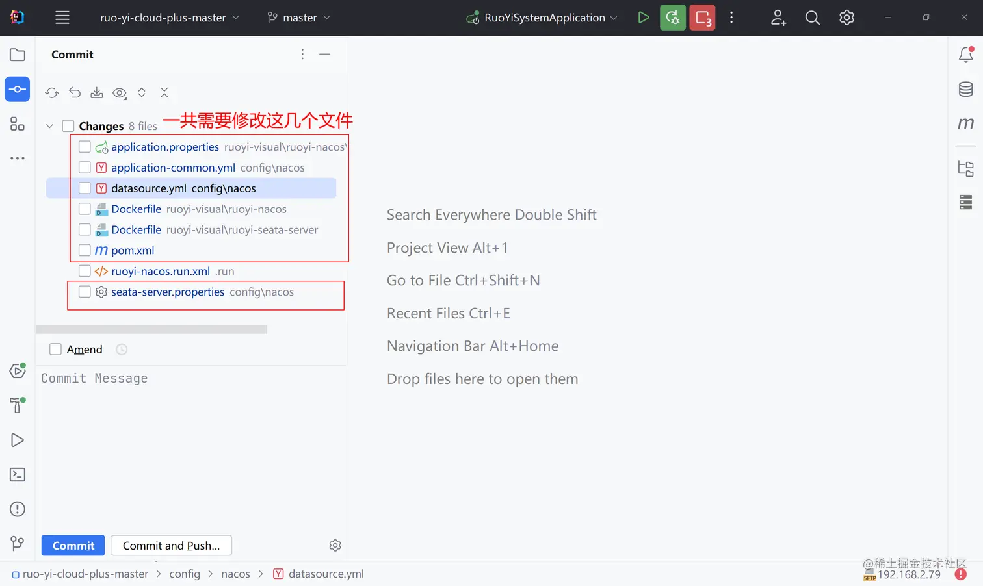This screenshot has height=586, width=983.
Task: Click the red error indicator in the status bar
Action: [961, 574]
